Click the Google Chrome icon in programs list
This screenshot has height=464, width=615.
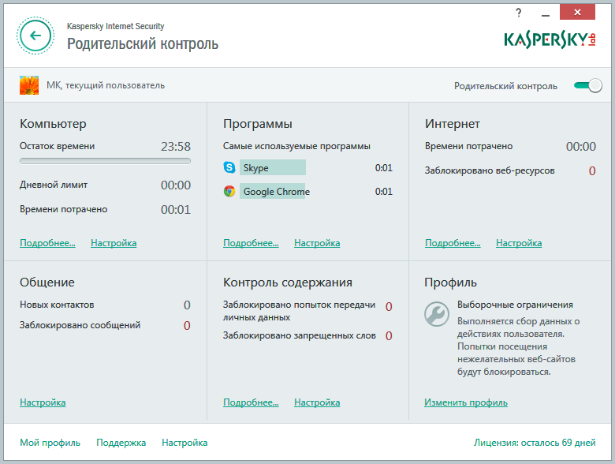(x=229, y=191)
